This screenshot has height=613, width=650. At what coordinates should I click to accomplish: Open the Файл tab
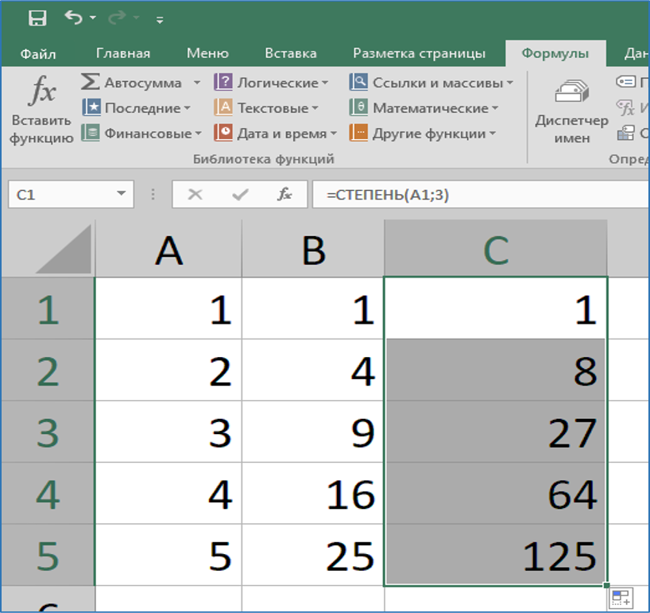pos(37,53)
